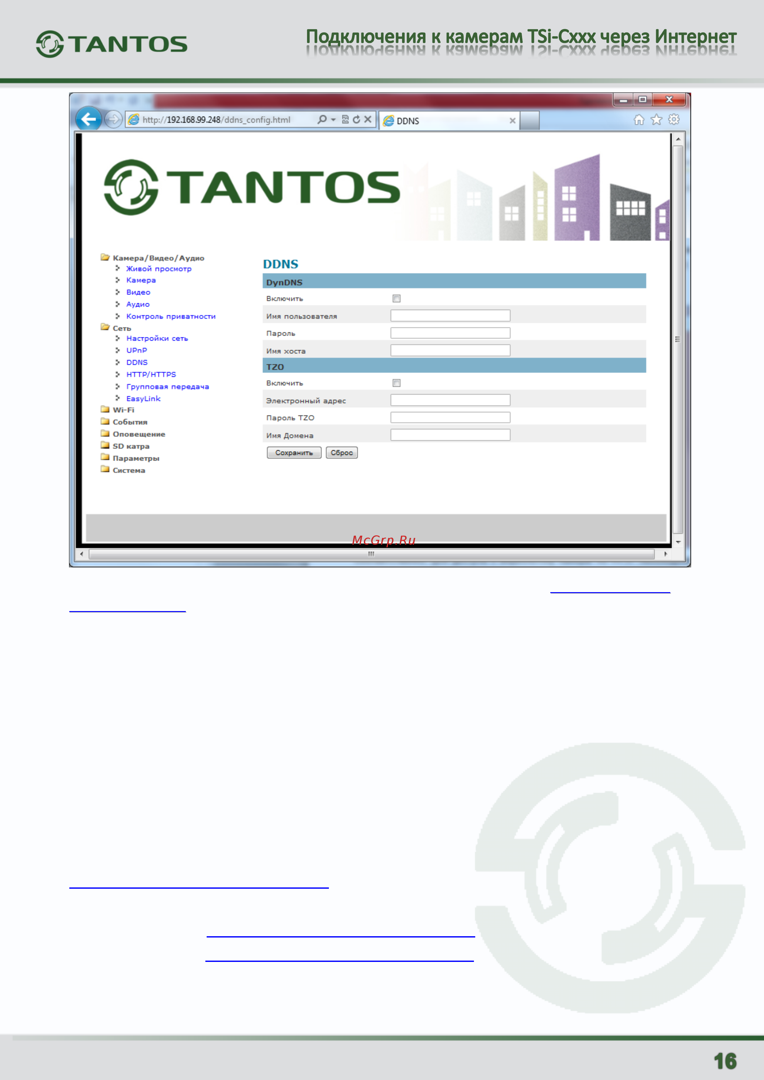Click DynDNS Пароль input field

[x=450, y=333]
